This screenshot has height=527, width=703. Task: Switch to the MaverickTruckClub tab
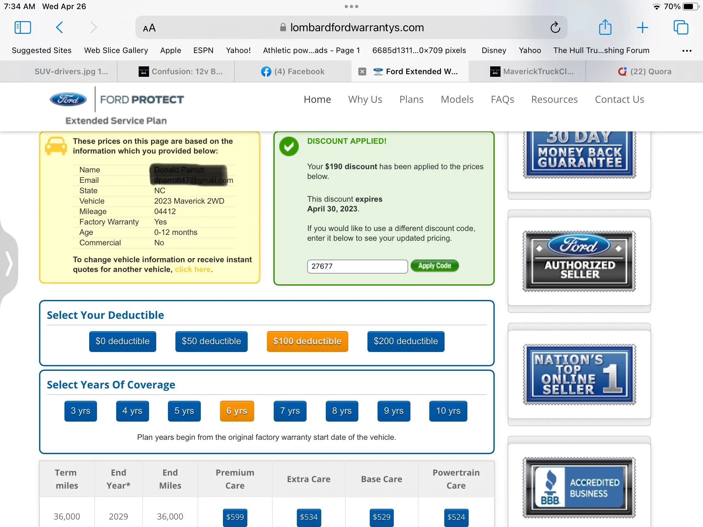coord(527,72)
